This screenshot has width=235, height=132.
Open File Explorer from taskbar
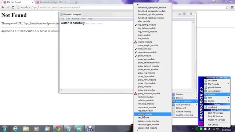26,129
